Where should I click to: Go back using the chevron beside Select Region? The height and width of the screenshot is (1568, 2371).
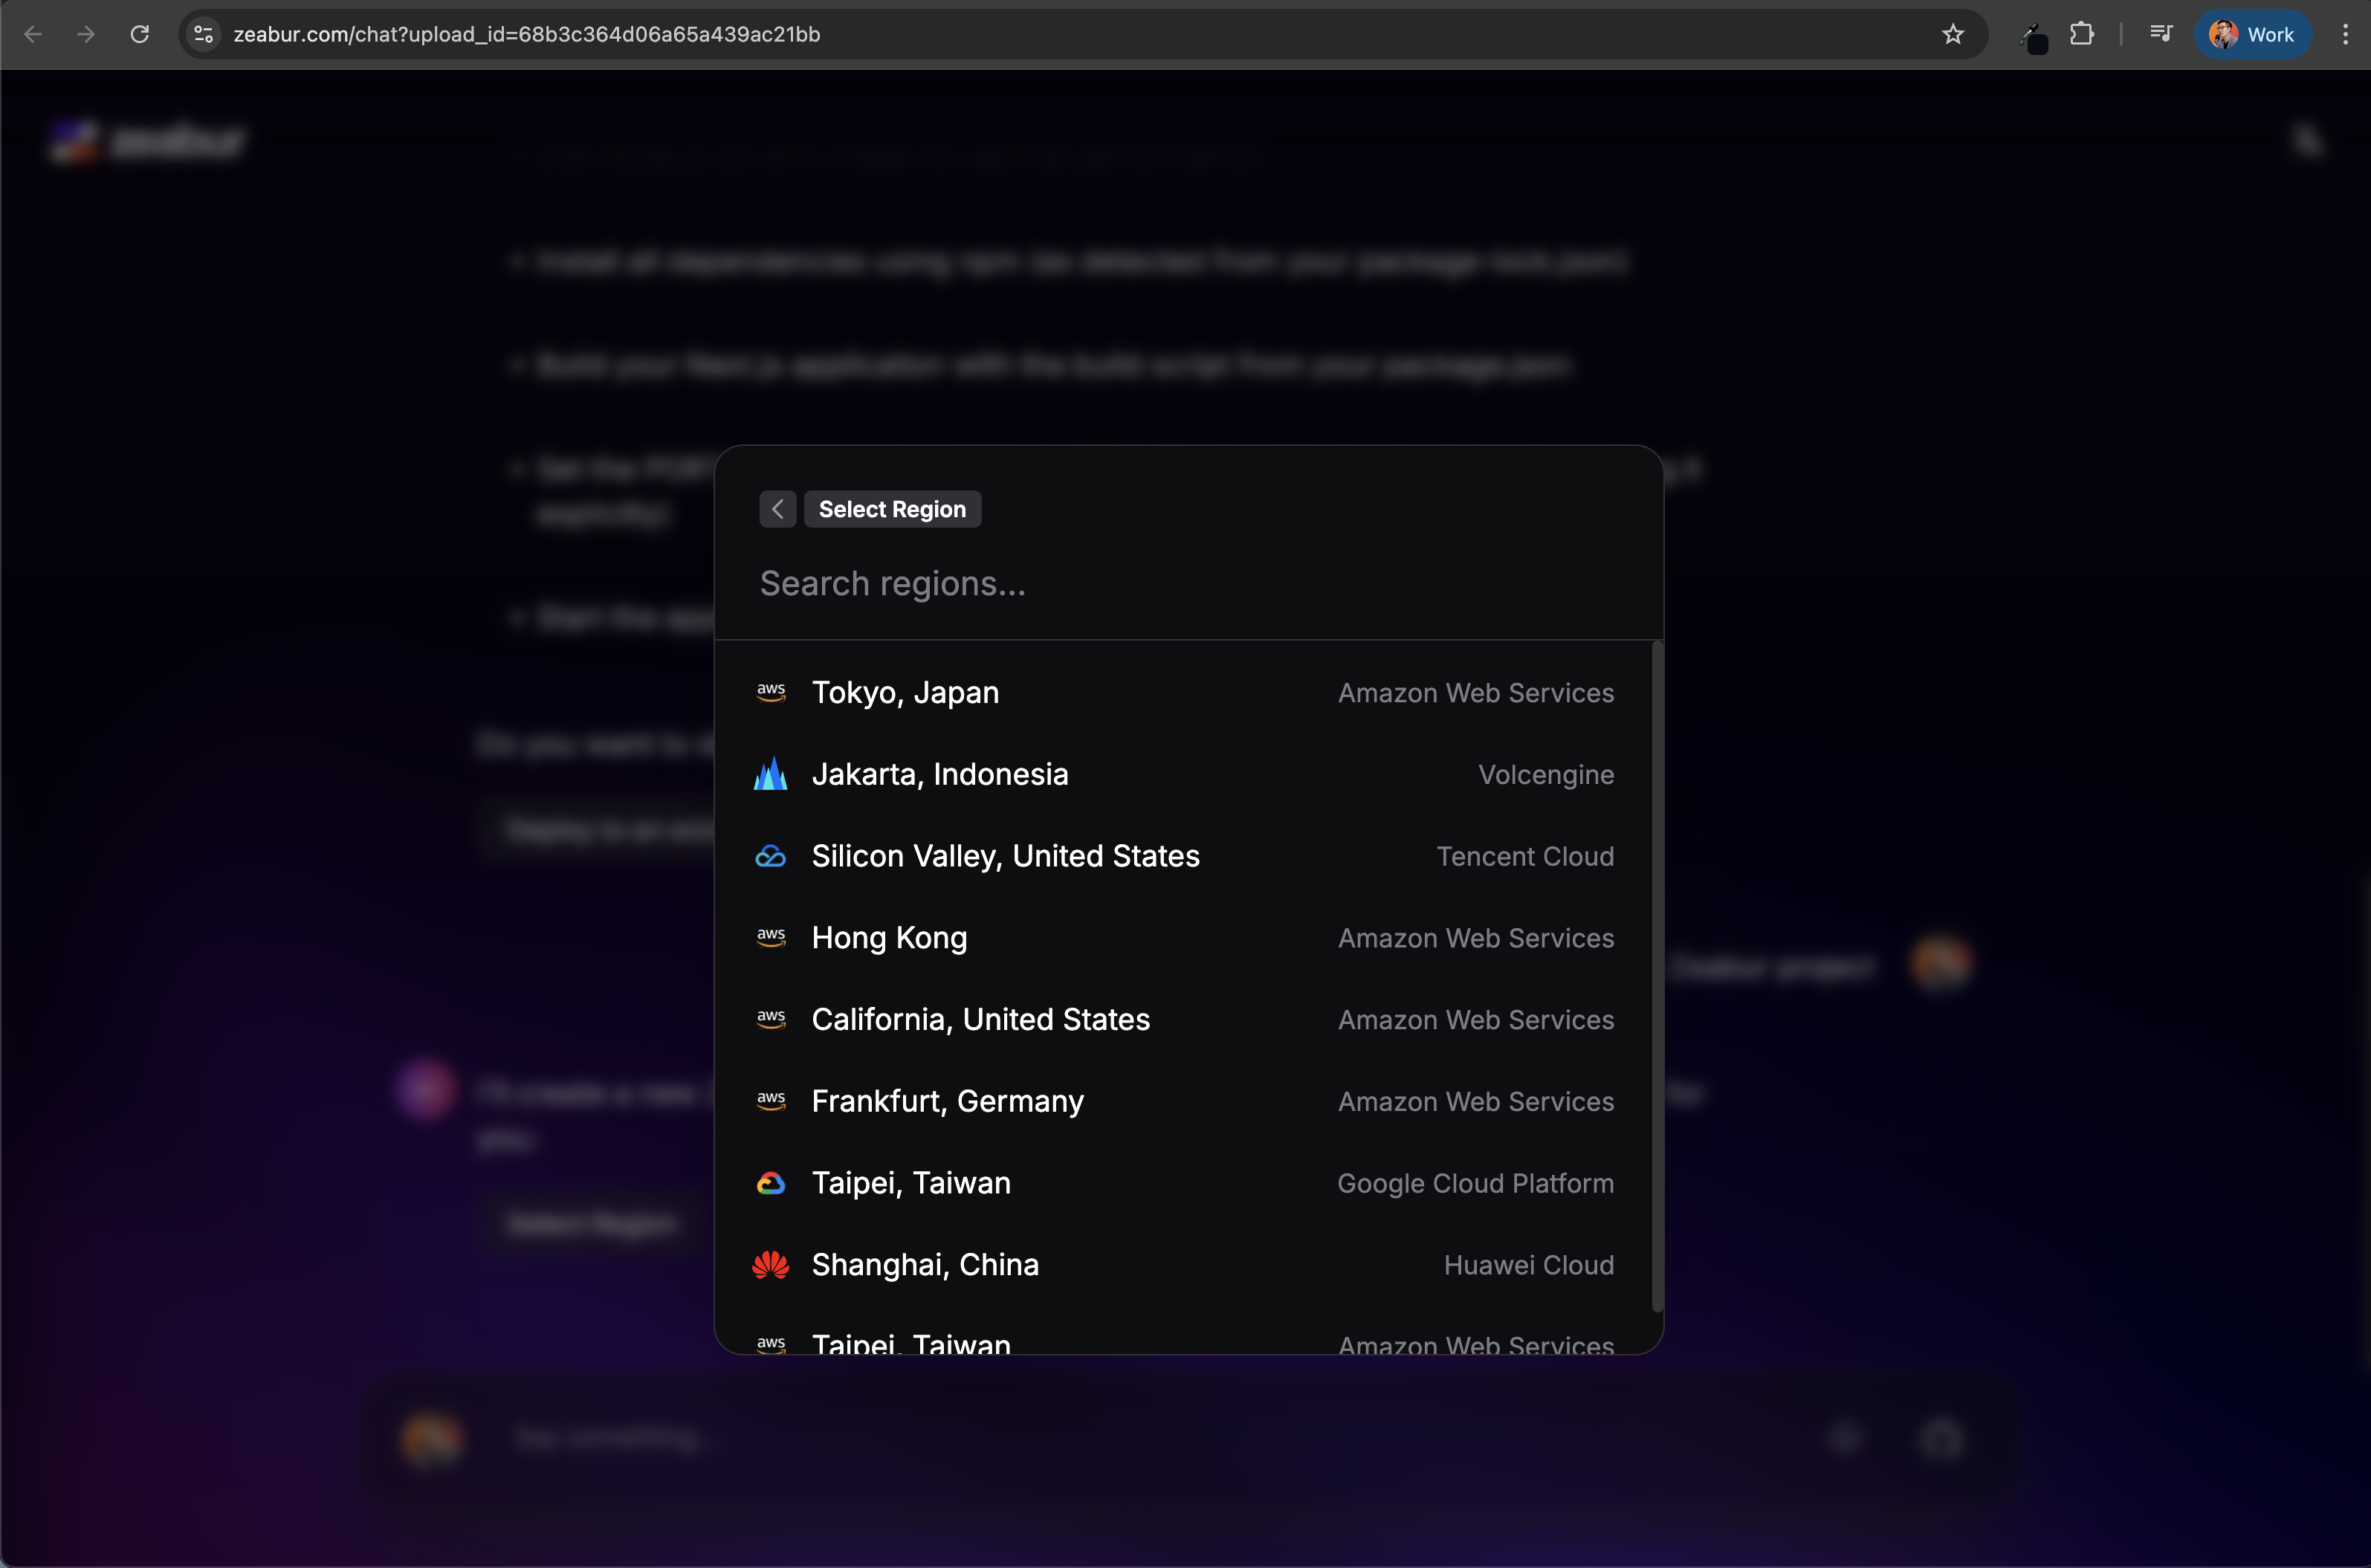point(777,509)
